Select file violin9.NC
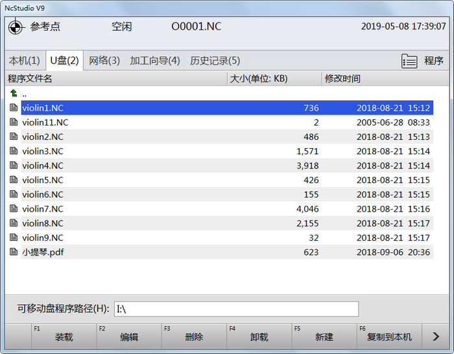 click(227, 238)
